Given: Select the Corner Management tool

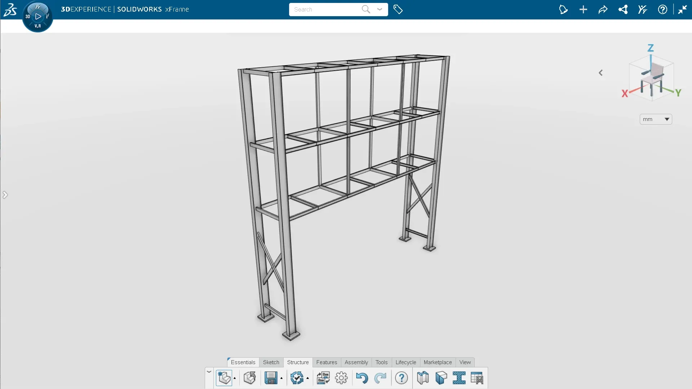Looking at the screenshot, I should pyautogui.click(x=441, y=378).
